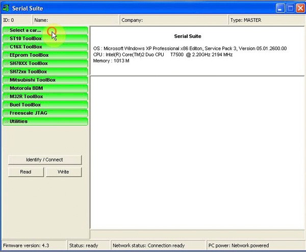The width and height of the screenshot is (306, 252).
Task: Expand the C16X ToolBox section
Action: click(45, 47)
